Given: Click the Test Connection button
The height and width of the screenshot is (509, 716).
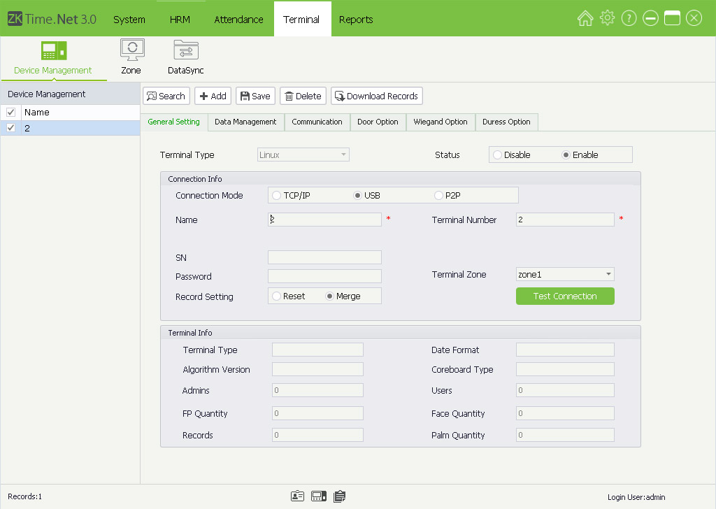Looking at the screenshot, I should (565, 296).
